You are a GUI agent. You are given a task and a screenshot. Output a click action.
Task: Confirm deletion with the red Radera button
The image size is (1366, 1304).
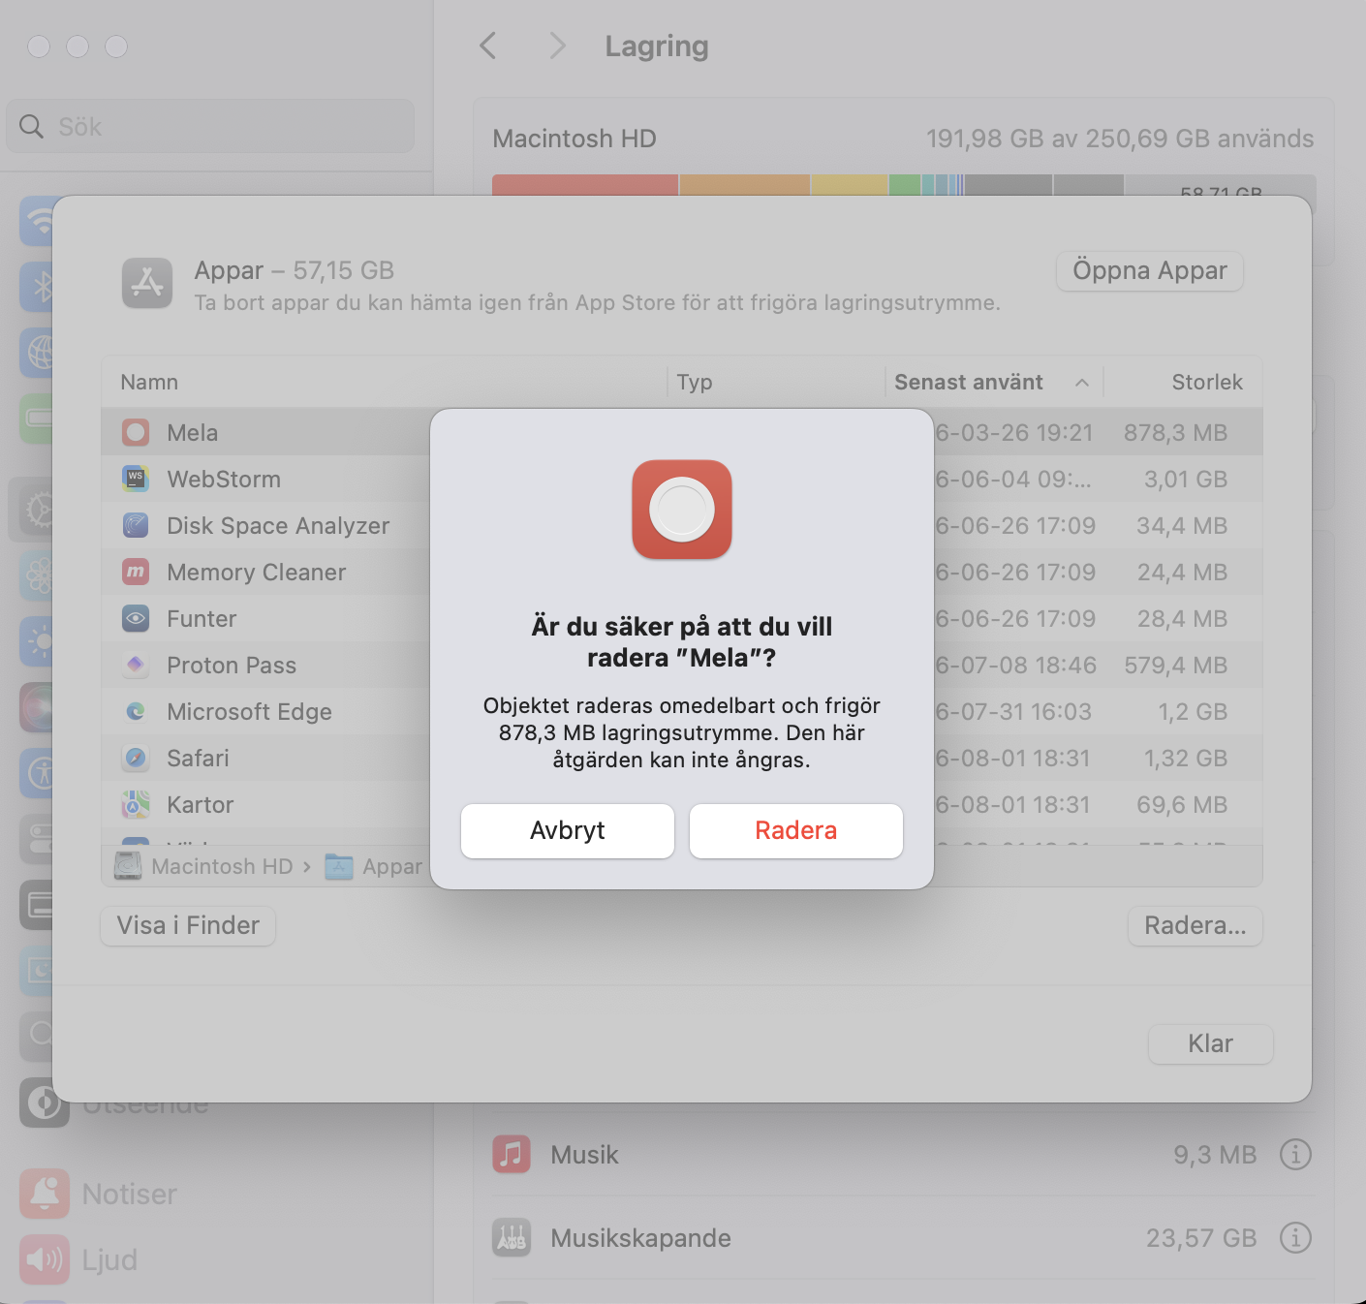(x=795, y=830)
